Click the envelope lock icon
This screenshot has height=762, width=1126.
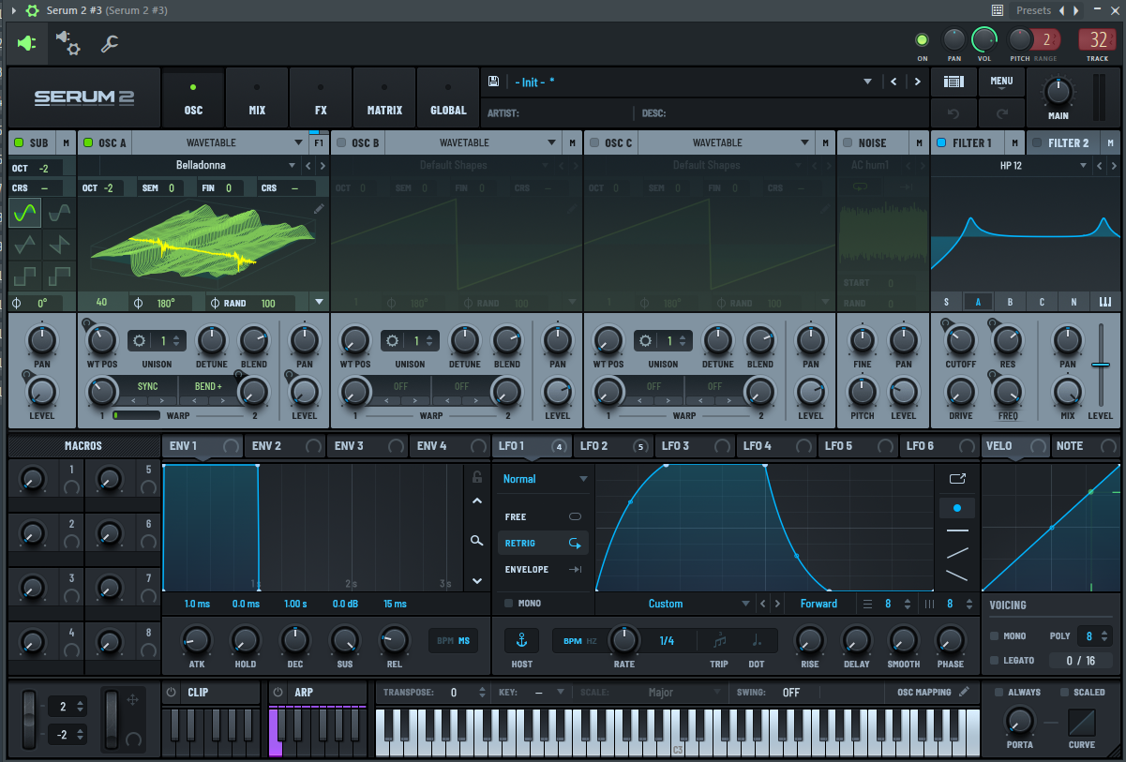point(477,477)
